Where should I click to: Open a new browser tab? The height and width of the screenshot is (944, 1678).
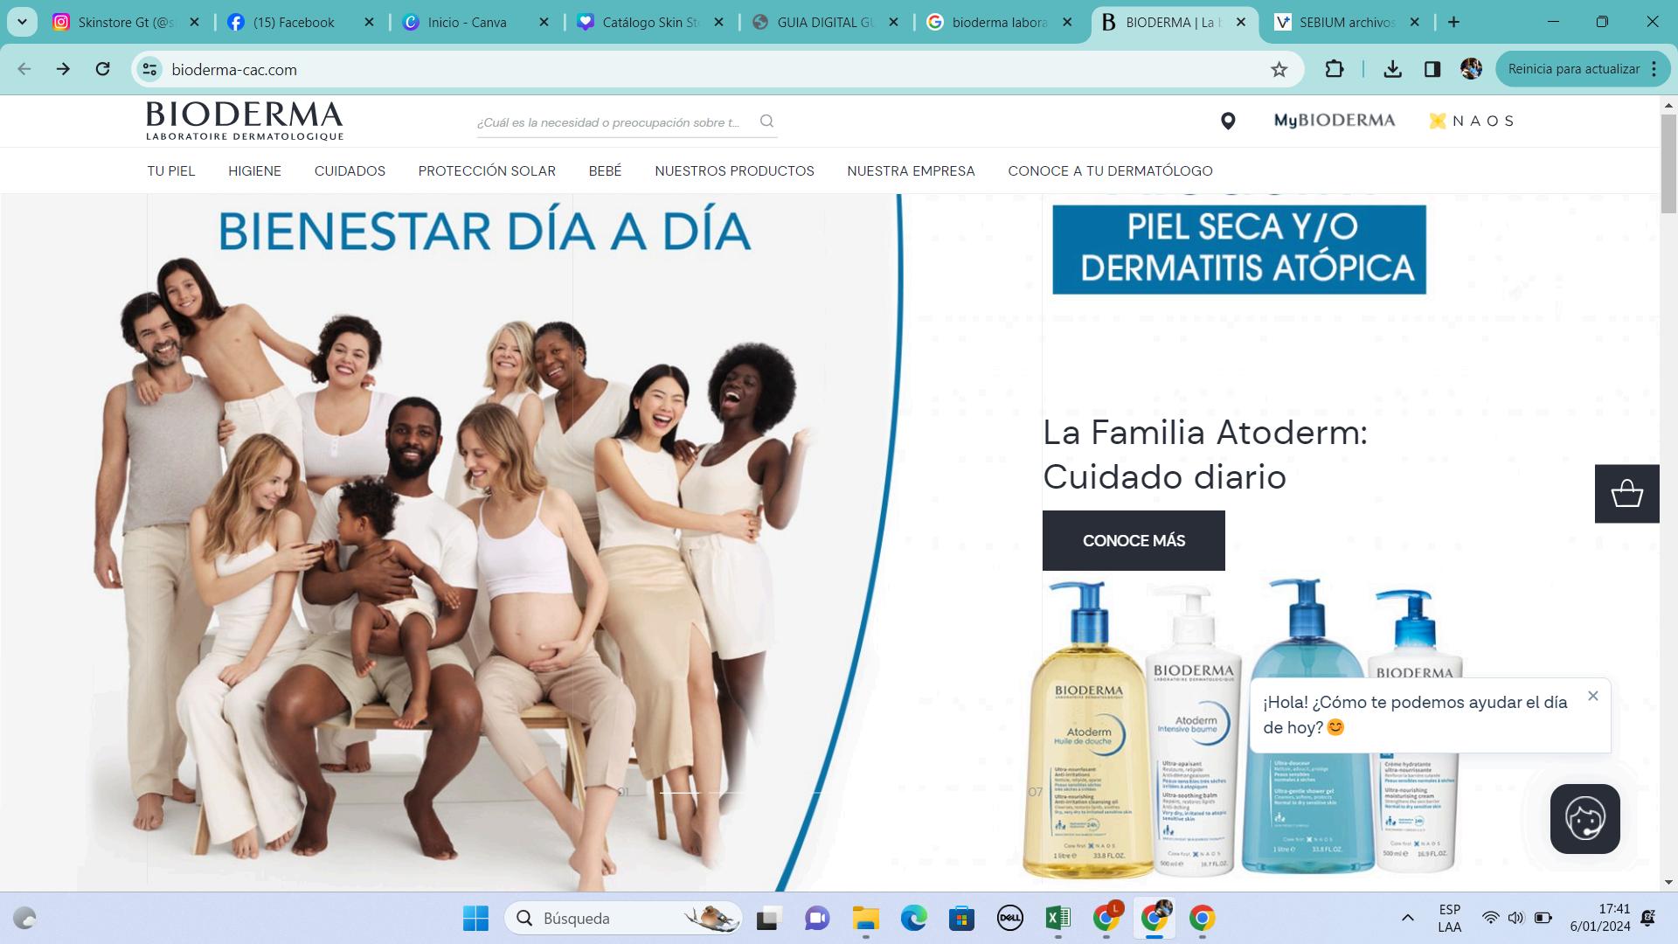point(1453,22)
